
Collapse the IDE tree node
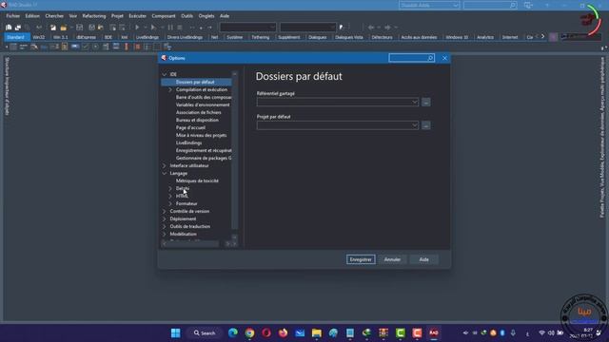point(165,74)
